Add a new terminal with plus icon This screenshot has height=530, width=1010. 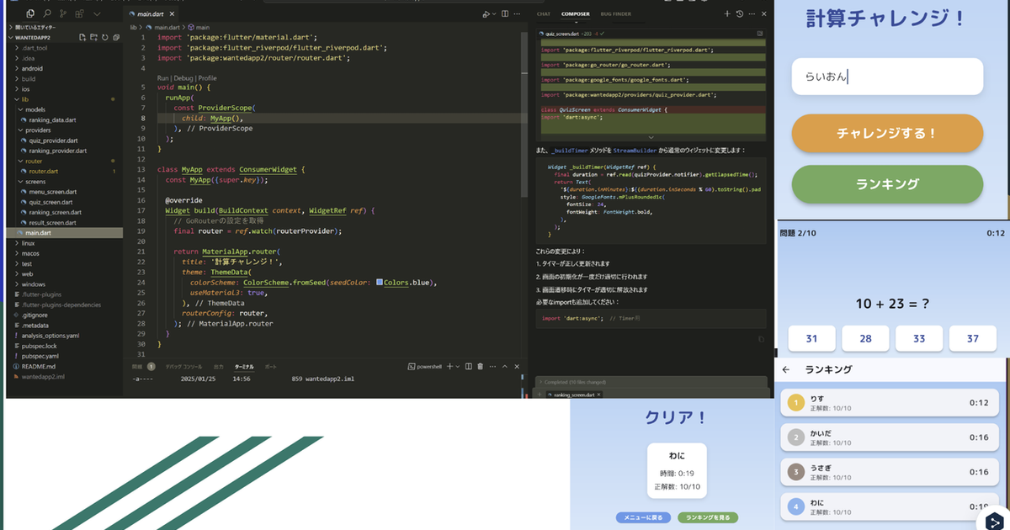(x=449, y=367)
